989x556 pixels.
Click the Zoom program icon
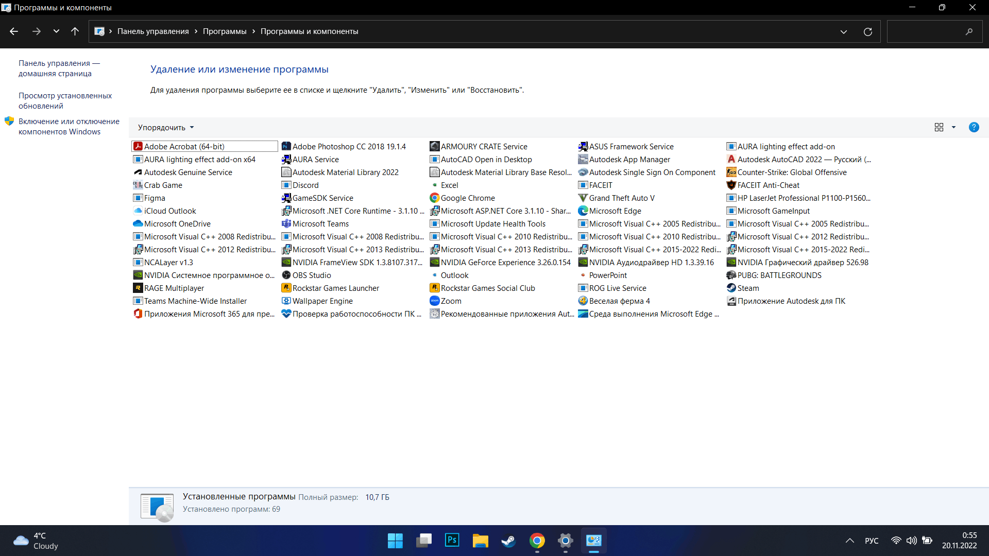[435, 301]
